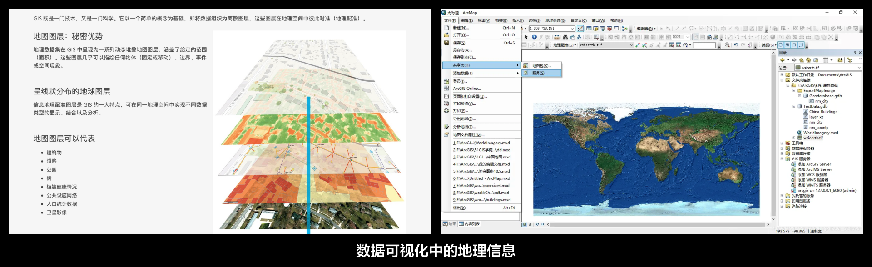This screenshot has width=872, height=267.
Task: Click the Measure ruler tool
Action: 557,37
